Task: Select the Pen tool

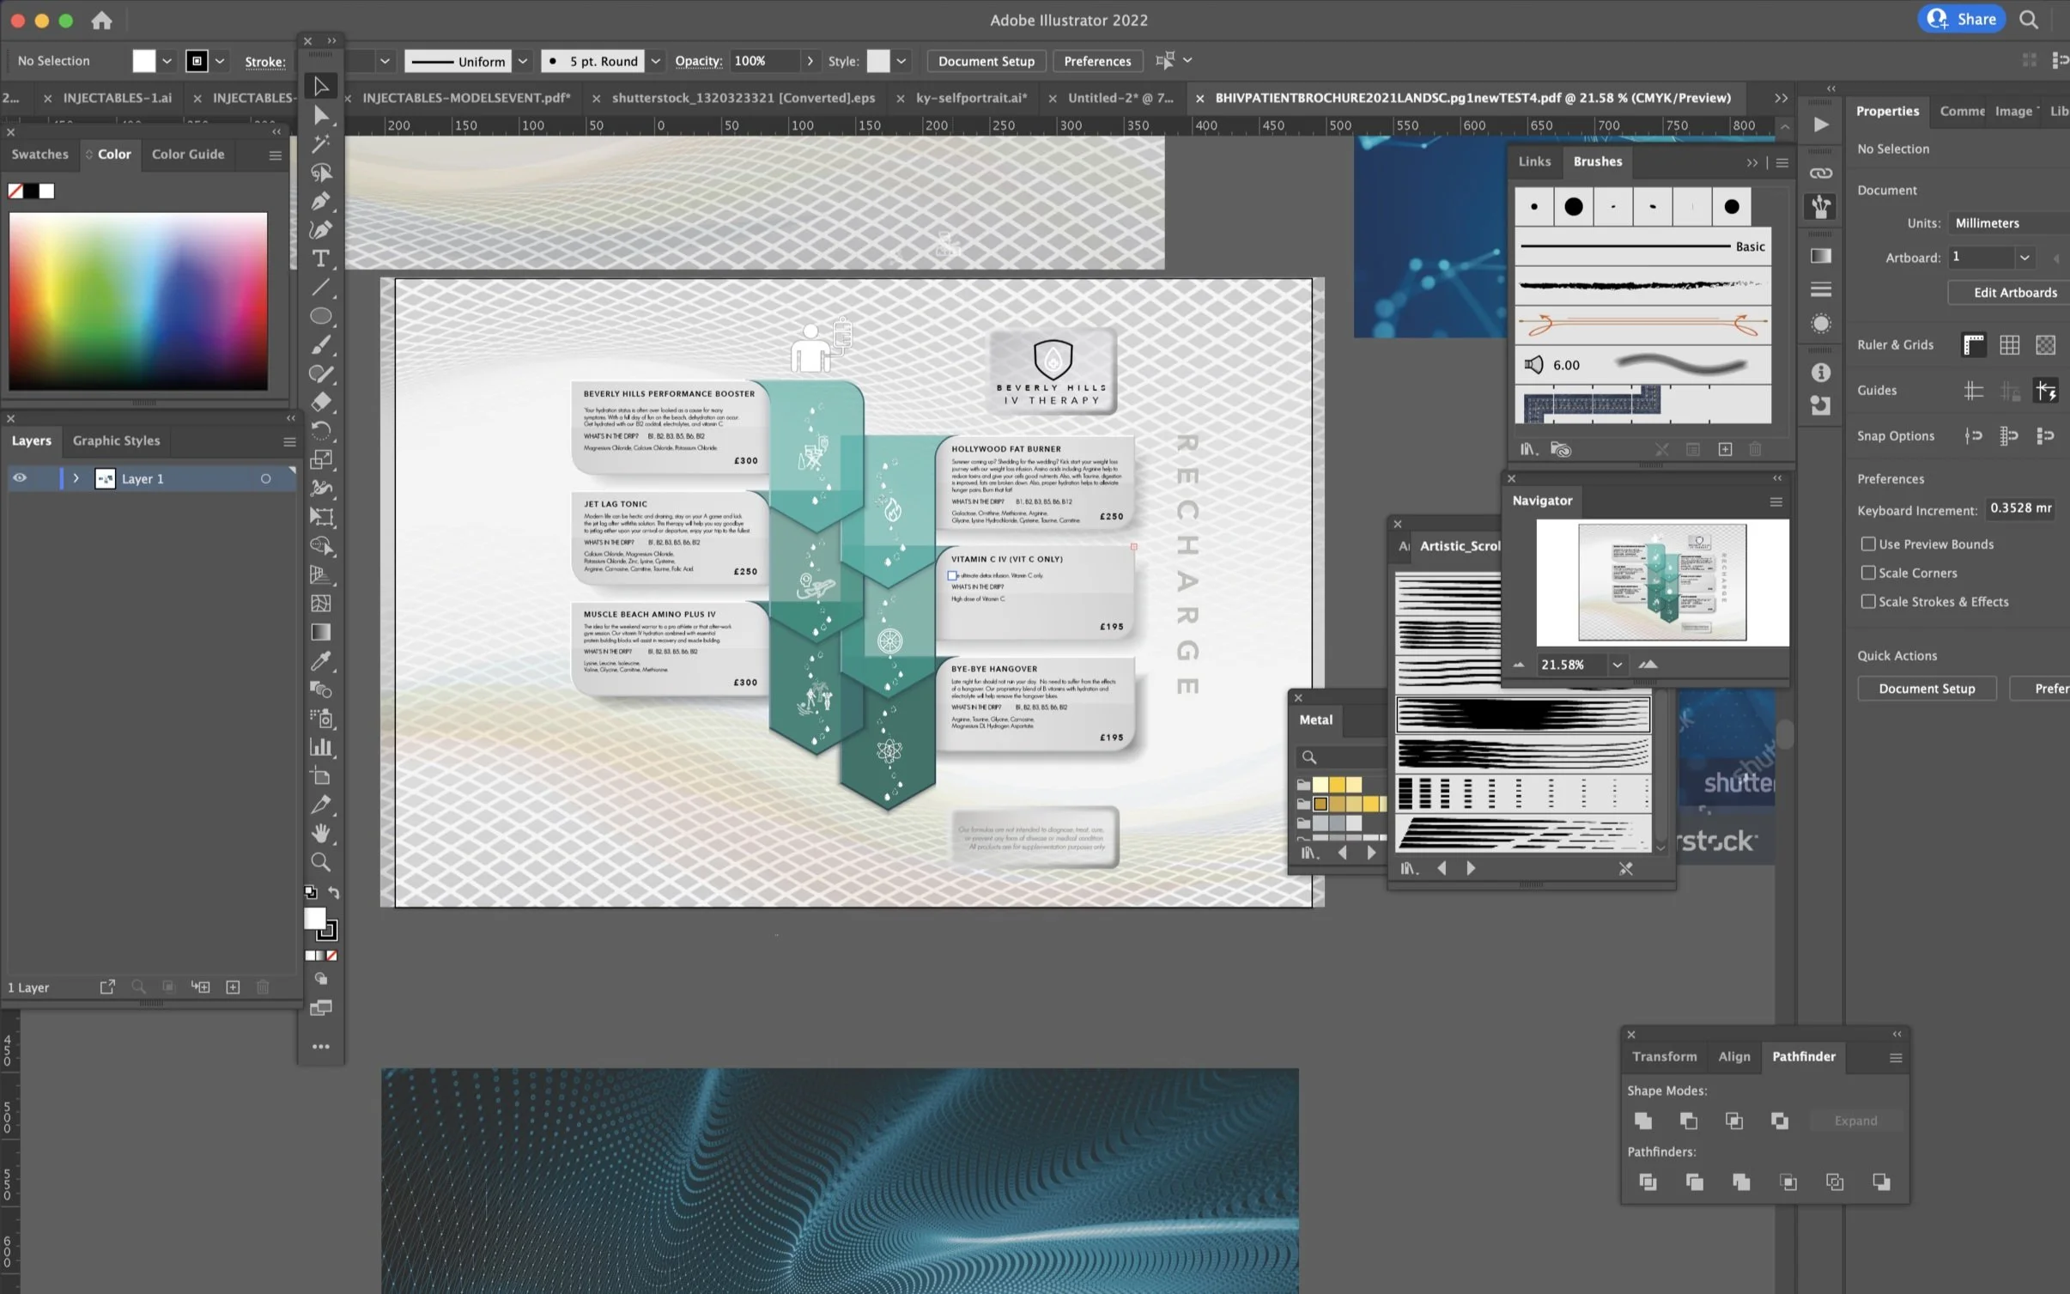Action: (x=321, y=201)
